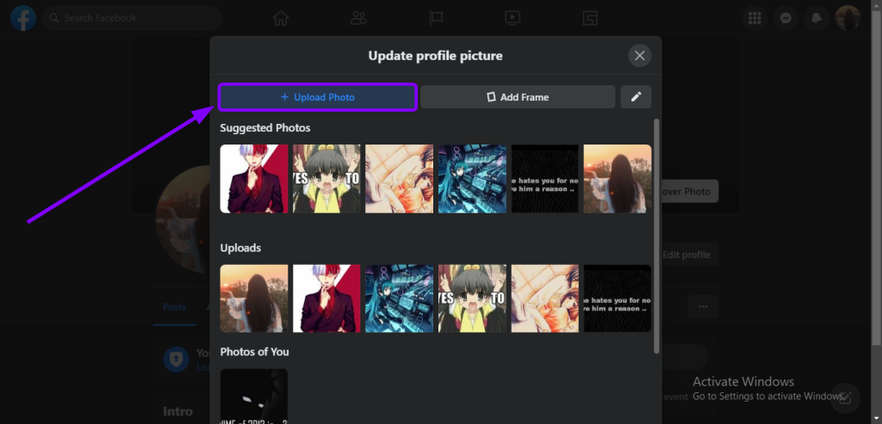Screen dimensions: 882x424
Task: Click the Upload Photo button
Action: click(x=318, y=97)
